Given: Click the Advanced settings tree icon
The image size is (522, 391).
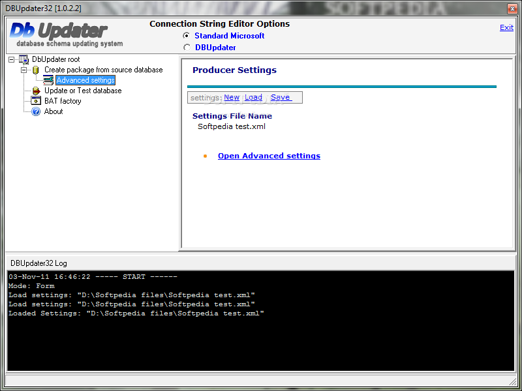Looking at the screenshot, I should [x=48, y=80].
